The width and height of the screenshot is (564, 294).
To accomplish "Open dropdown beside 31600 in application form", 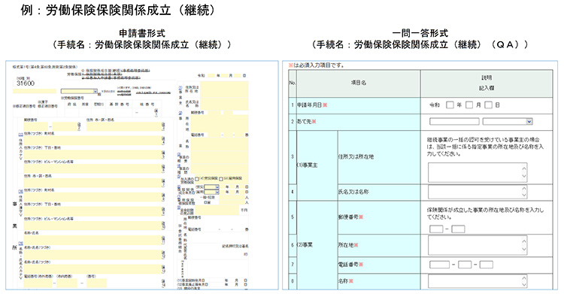I will (79, 92).
